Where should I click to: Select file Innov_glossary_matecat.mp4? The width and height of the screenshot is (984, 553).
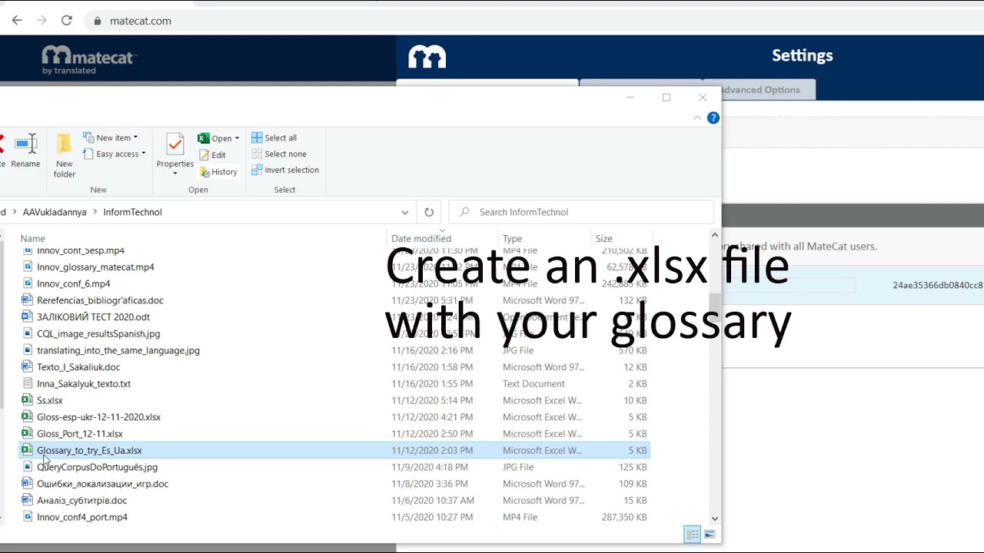pos(95,267)
